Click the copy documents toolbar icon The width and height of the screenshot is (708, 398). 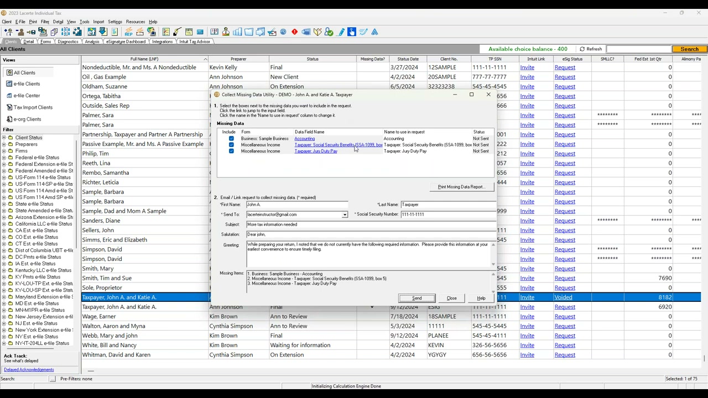pos(54,32)
